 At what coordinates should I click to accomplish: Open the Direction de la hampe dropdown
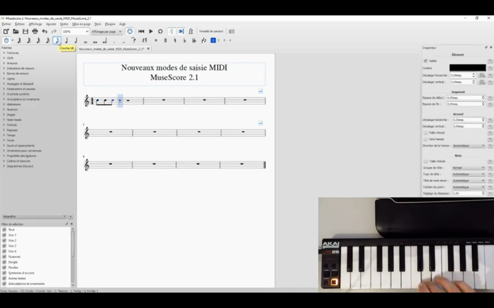[469, 146]
